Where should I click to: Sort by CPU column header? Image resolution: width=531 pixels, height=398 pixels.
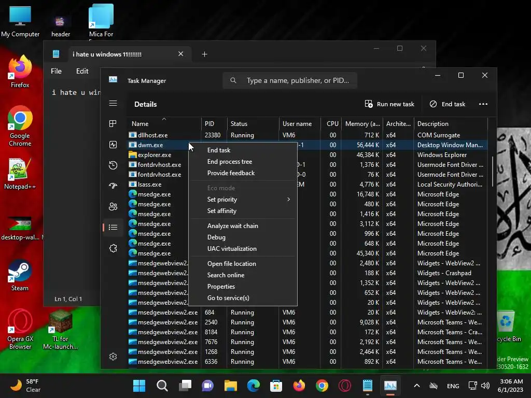click(331, 123)
